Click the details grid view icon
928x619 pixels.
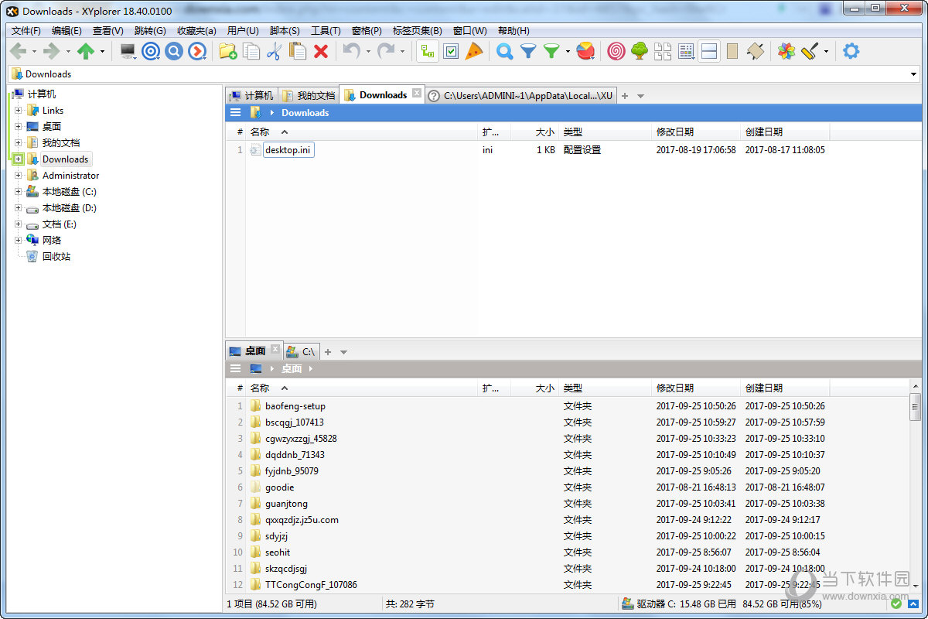[x=686, y=52]
